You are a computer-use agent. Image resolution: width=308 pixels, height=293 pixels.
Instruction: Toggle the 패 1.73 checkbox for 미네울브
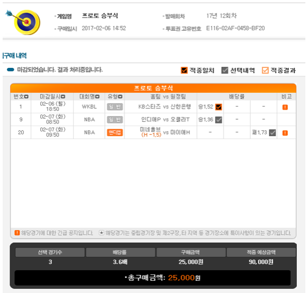(273, 133)
